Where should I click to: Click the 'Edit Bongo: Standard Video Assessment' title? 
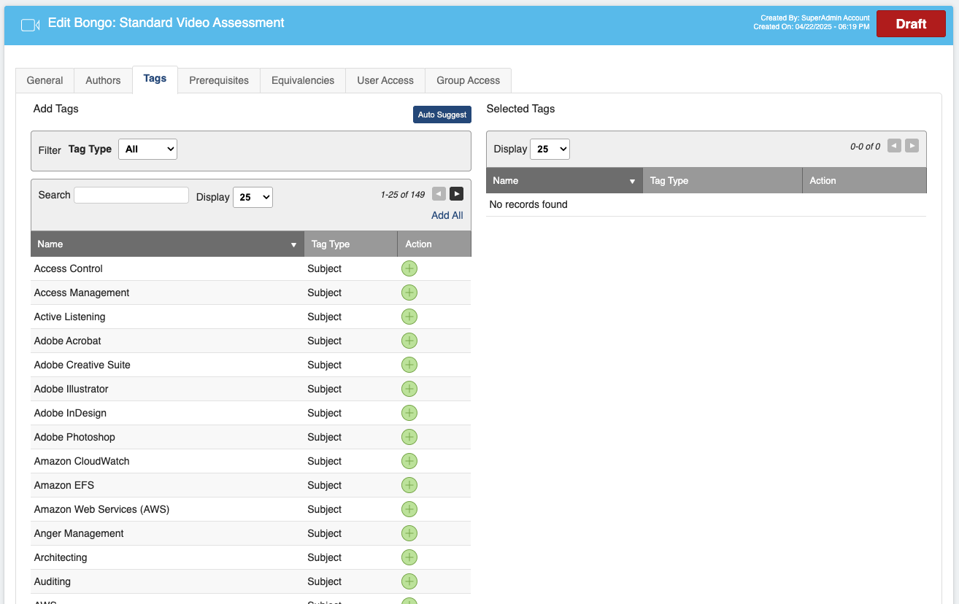(x=166, y=23)
